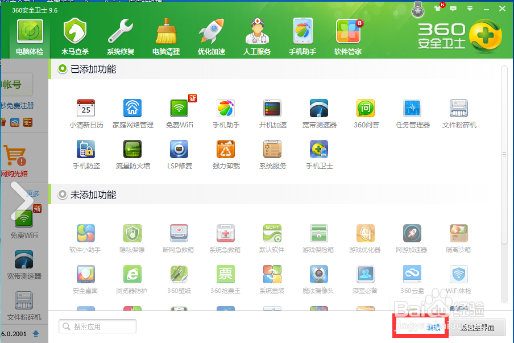Viewport: 514px width, 343px height.
Task: Click the 编辑 link
Action: click(433, 327)
